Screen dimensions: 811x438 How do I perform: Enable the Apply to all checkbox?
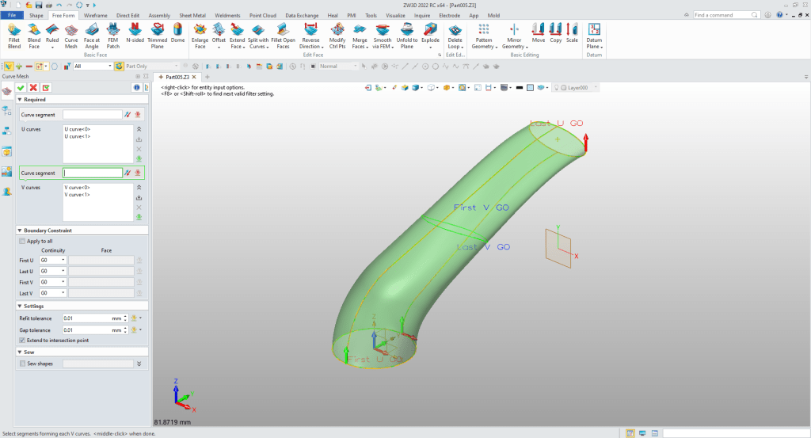(22, 241)
